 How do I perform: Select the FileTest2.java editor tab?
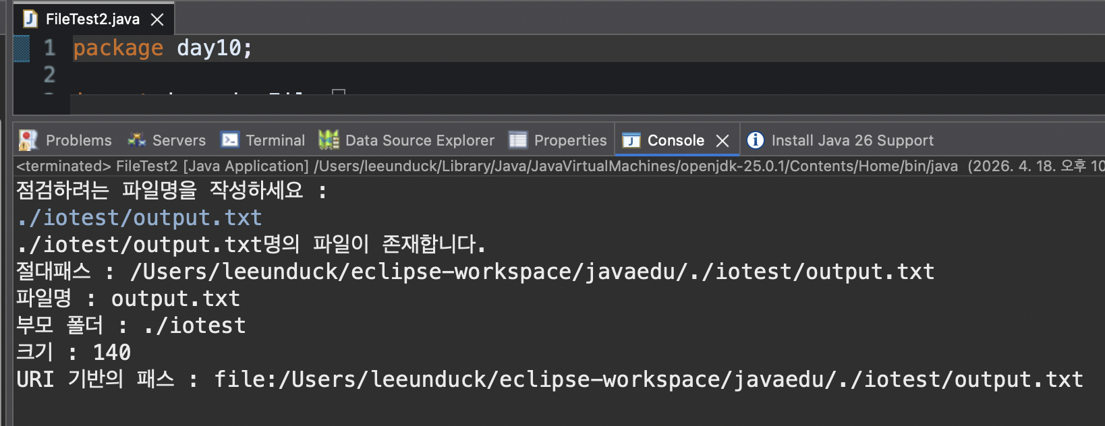94,19
